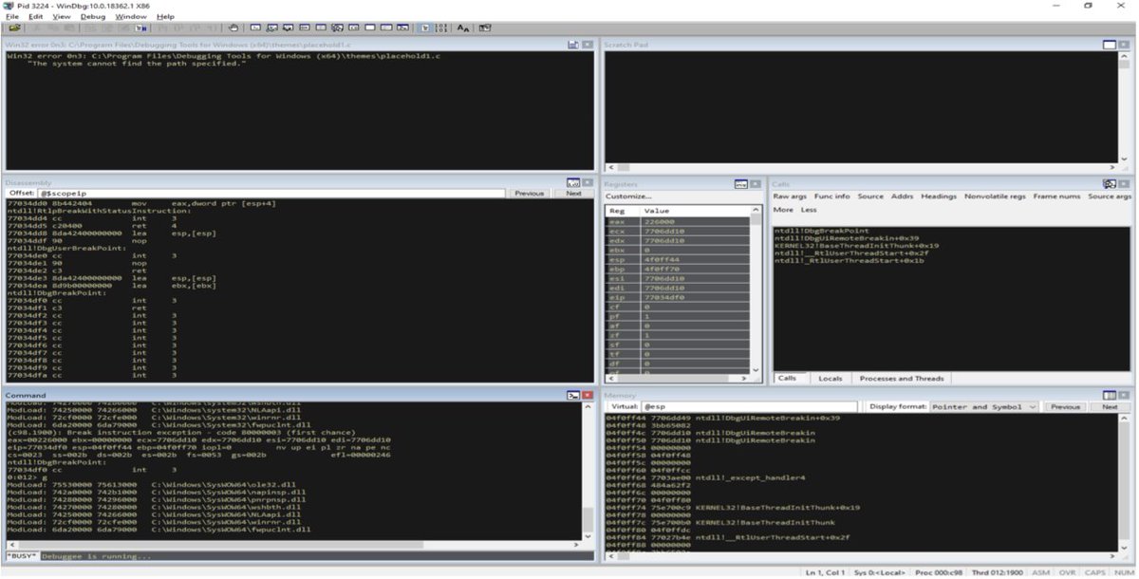Open the Watch window toolbar icon
The height and width of the screenshot is (579, 1139).
[x=272, y=28]
